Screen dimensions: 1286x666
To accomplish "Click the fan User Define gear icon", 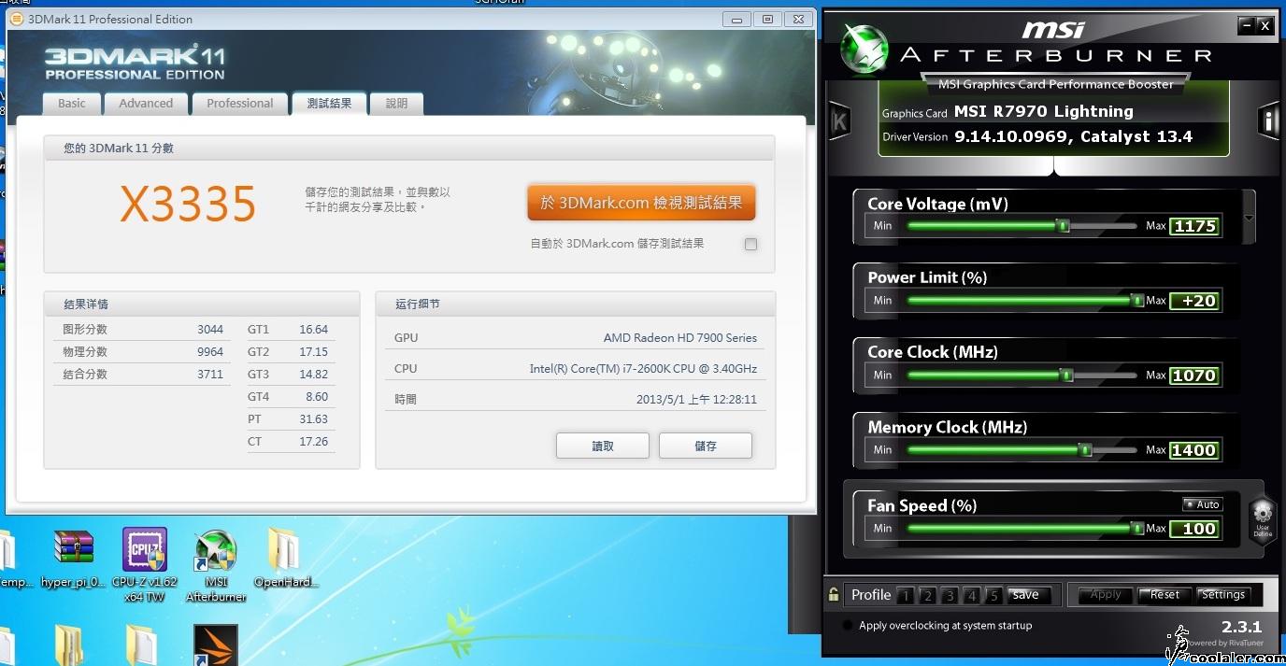I will (x=1263, y=515).
